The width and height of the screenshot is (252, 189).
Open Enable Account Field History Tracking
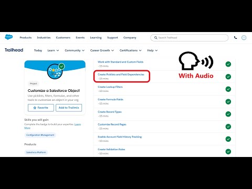pyautogui.click(x=120, y=137)
